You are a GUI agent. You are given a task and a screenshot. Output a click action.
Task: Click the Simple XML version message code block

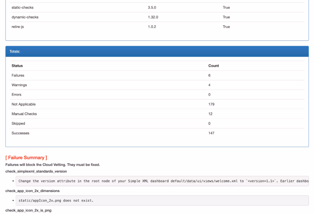pyautogui.click(x=163, y=181)
